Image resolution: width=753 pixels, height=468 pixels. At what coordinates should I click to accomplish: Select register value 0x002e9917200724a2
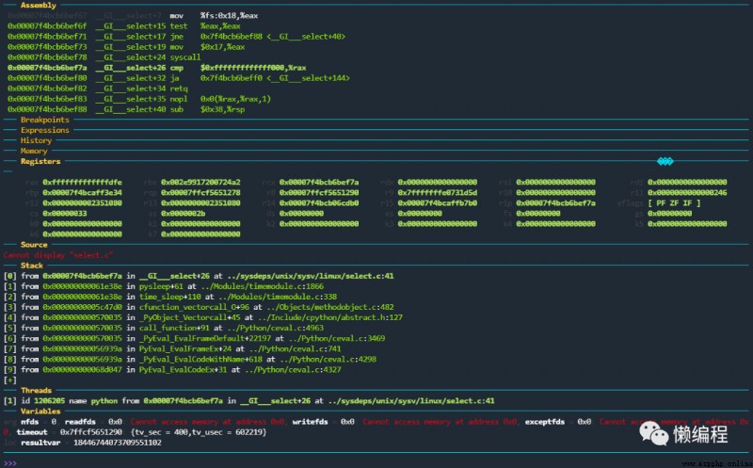pos(200,182)
